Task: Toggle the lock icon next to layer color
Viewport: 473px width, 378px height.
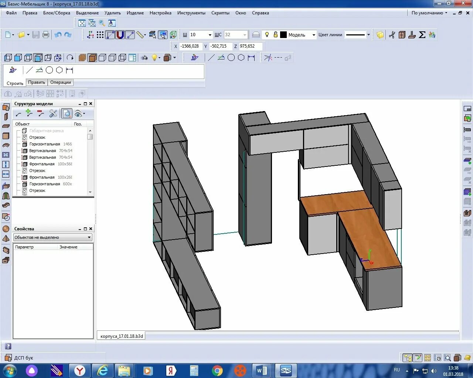Action: pyautogui.click(x=275, y=35)
